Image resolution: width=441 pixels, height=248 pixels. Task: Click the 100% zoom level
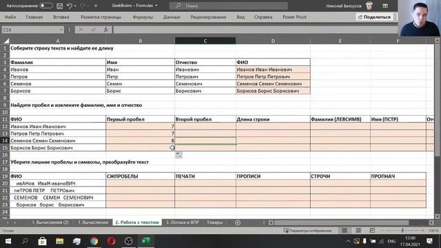pyautogui.click(x=433, y=231)
